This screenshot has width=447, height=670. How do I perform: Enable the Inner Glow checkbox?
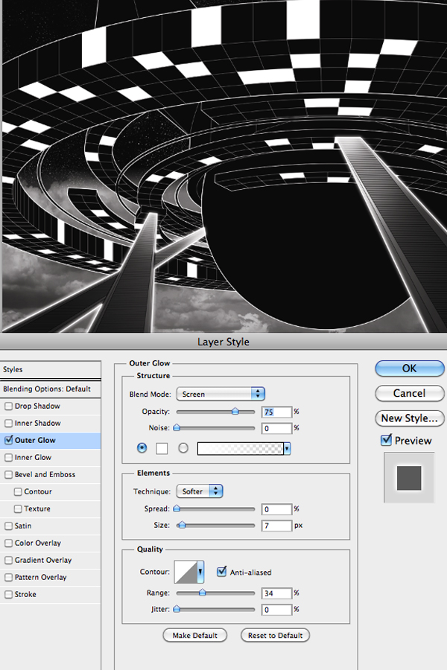(x=8, y=457)
